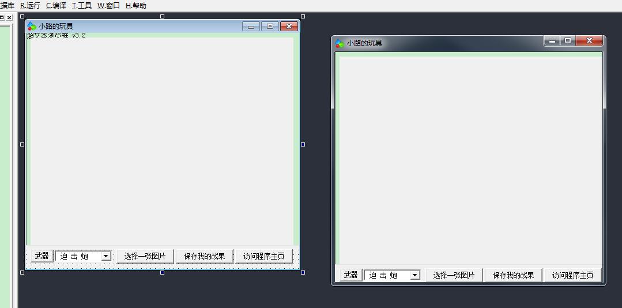Close the left docked panel with its X
Screen dimensions: 622x308
click(x=9, y=18)
